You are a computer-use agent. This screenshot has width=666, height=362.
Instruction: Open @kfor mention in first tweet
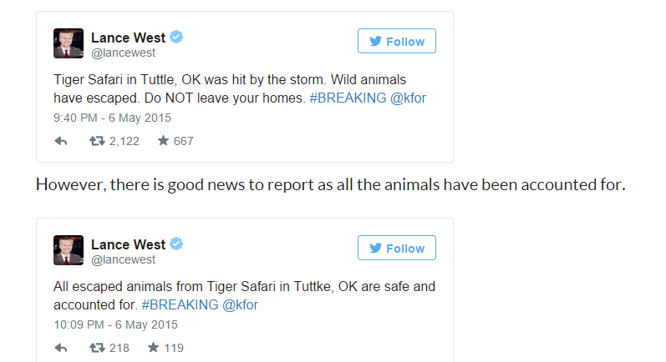tap(409, 98)
